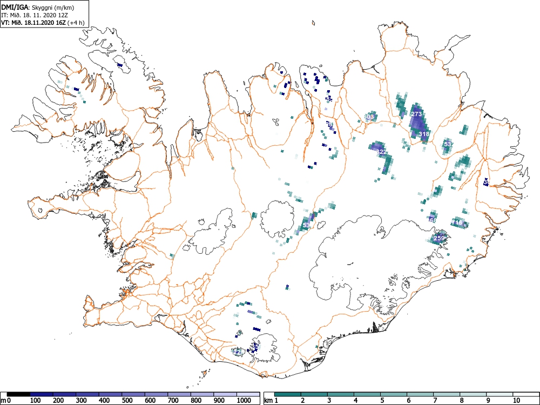
Task: Click the '1000' label on the meter legend
Action: [244, 401]
